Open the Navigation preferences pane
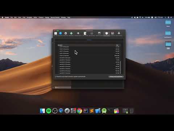 71,34
